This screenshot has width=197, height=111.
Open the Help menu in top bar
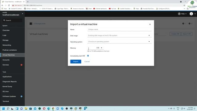click(182, 14)
